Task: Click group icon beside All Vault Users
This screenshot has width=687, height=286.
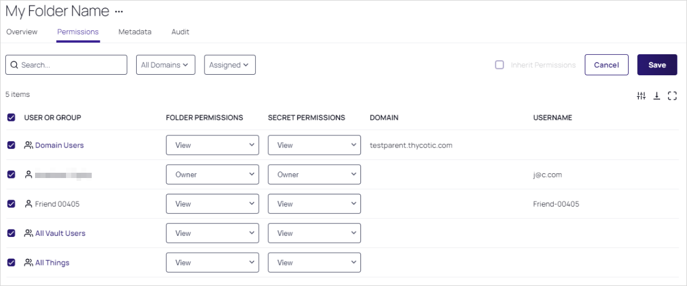Action: (28, 233)
